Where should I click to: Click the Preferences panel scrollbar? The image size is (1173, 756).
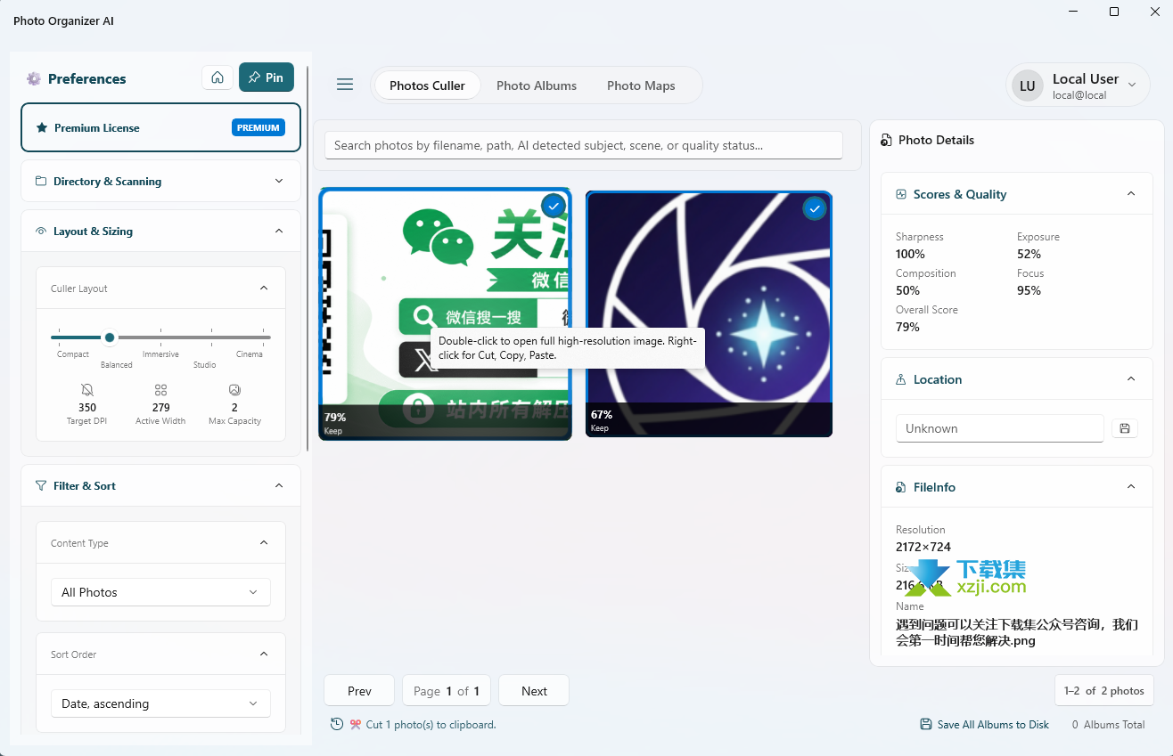pyautogui.click(x=308, y=258)
